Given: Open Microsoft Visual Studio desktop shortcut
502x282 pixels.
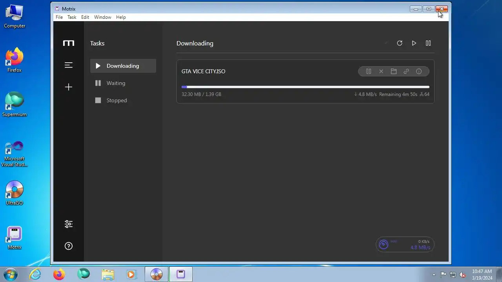Looking at the screenshot, I should [x=15, y=154].
